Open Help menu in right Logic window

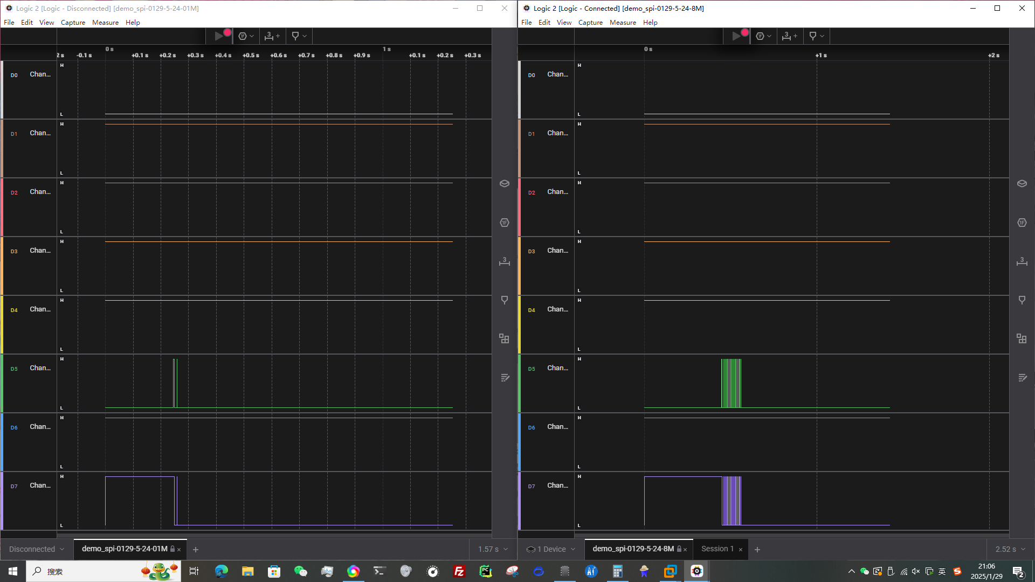[x=650, y=23]
